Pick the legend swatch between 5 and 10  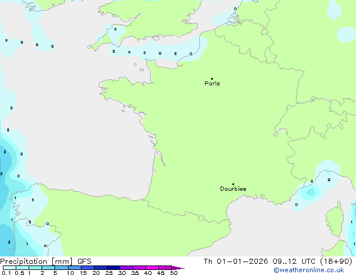[61, 268]
